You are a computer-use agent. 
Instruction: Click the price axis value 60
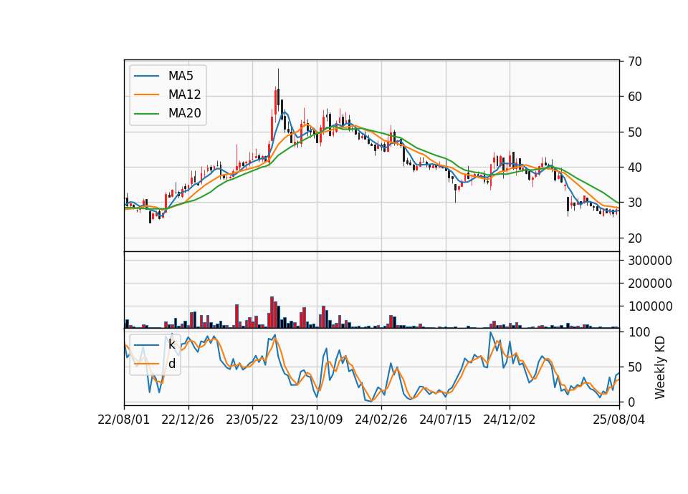click(635, 97)
